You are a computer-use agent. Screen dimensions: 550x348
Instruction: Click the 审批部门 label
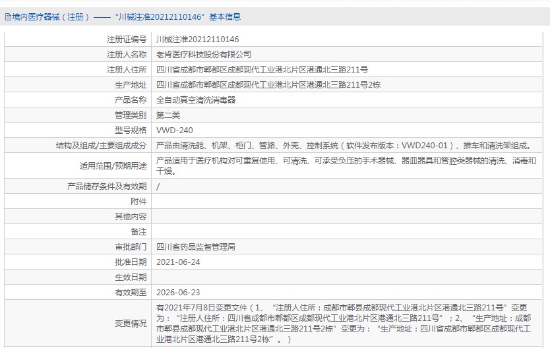click(131, 246)
